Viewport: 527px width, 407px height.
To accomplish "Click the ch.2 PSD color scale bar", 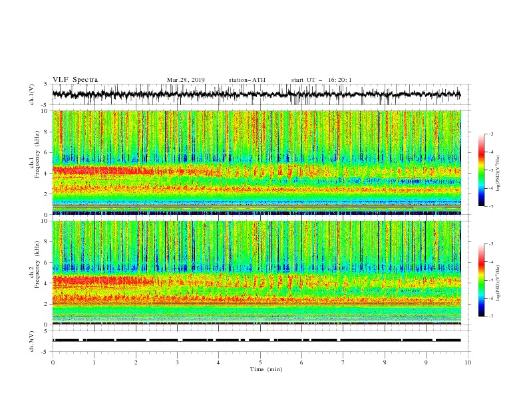I will [x=481, y=280].
